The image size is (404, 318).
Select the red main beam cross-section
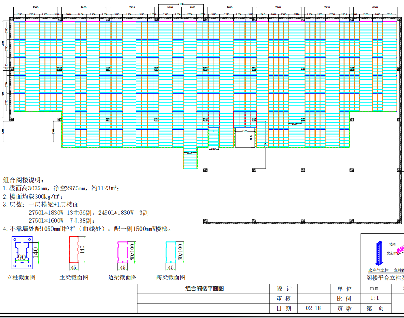point(73,250)
